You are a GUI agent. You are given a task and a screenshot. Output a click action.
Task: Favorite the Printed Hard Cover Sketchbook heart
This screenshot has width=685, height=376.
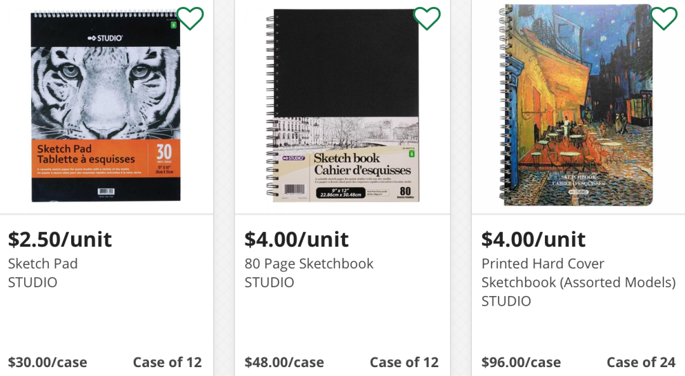tap(664, 18)
